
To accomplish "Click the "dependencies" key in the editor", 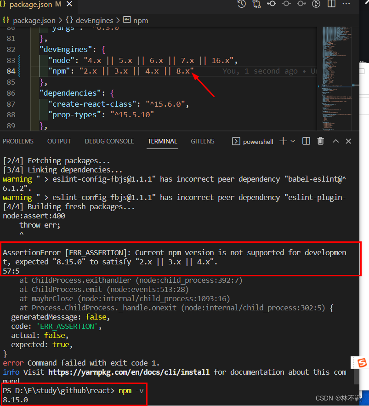I will [70, 93].
